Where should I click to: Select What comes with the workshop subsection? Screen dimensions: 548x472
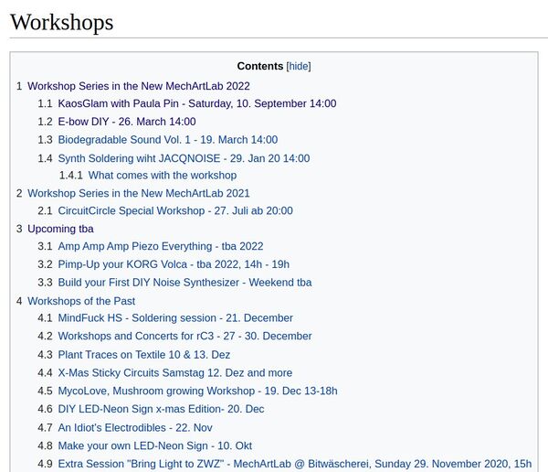click(162, 175)
